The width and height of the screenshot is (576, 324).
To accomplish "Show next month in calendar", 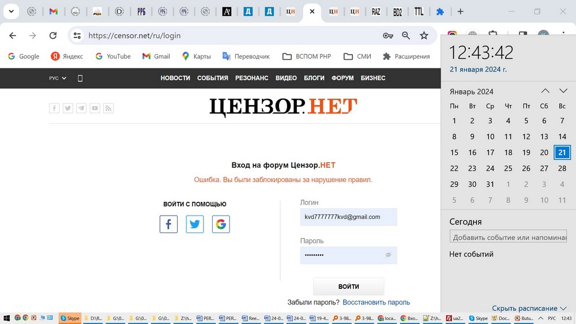I will point(563,91).
